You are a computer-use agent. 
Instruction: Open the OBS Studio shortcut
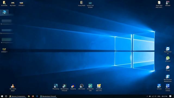(x=82, y=87)
